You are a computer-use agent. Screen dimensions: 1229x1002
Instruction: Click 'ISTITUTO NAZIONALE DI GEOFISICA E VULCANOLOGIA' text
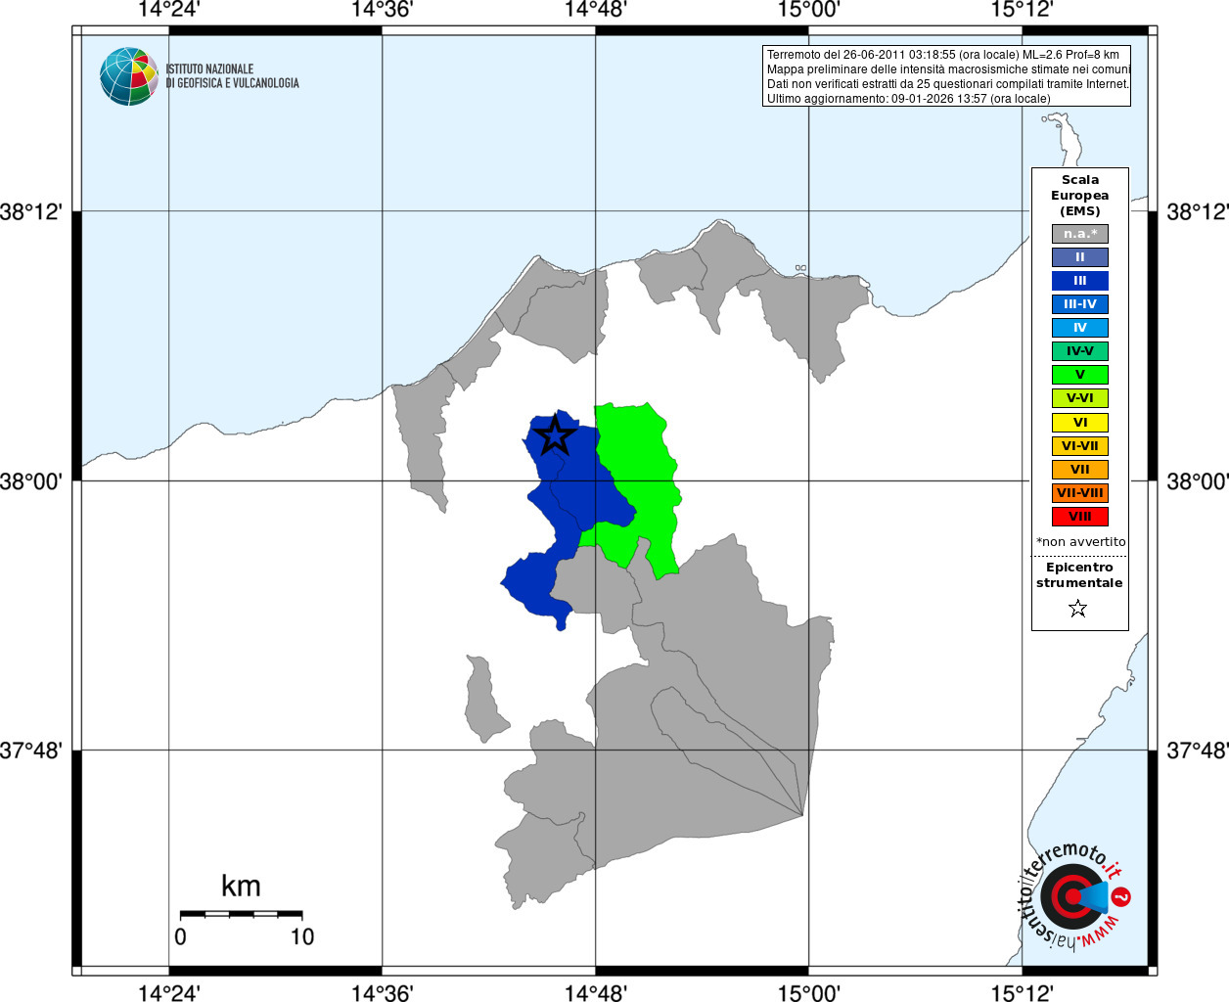(232, 76)
